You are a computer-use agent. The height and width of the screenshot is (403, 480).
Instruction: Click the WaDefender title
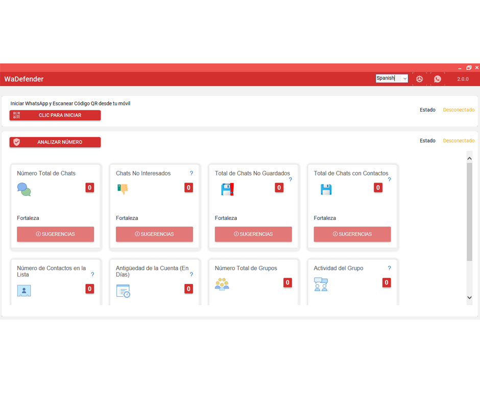24,79
